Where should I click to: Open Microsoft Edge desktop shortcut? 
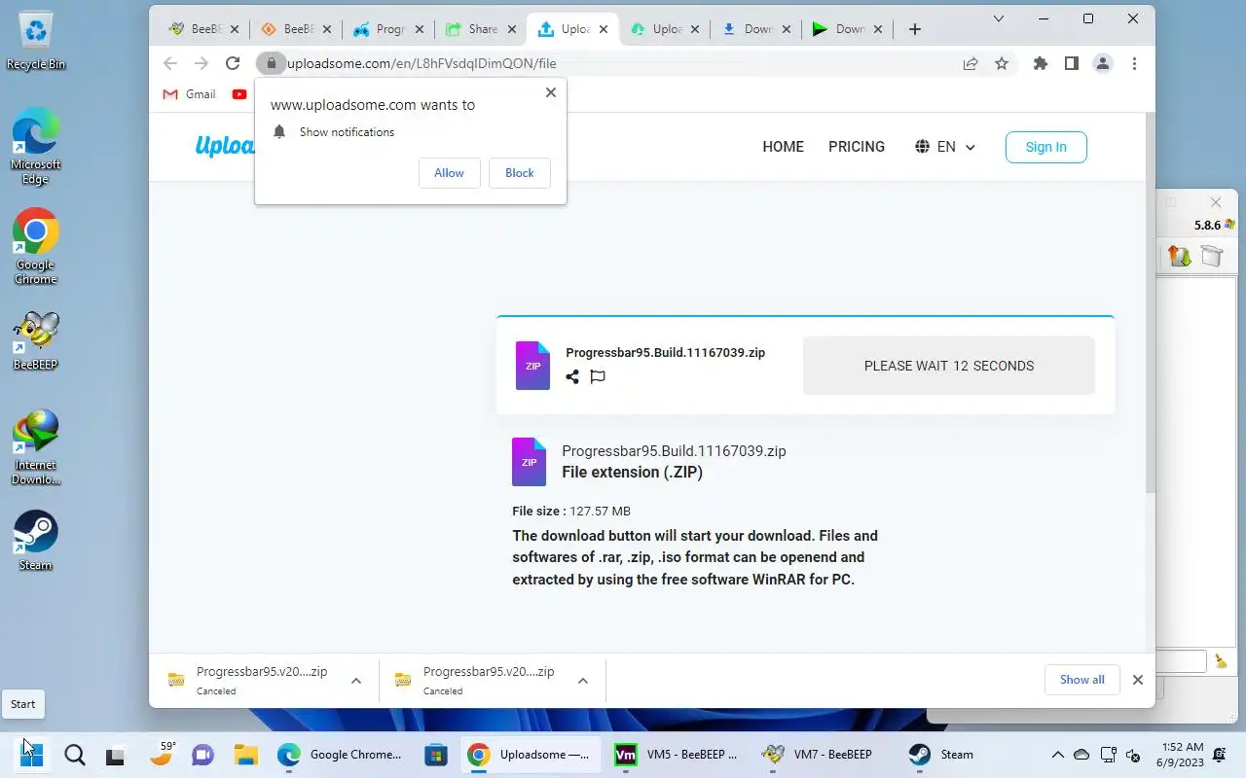[36, 146]
